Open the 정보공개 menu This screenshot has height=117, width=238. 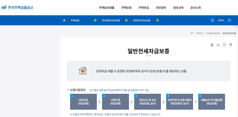point(178,8)
